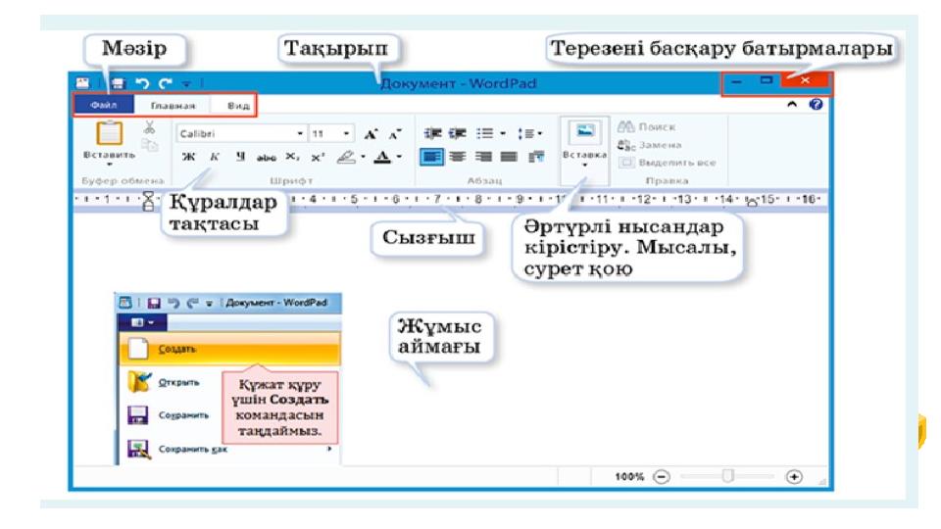
Task: Toggle strikethrough with the abc button
Action: pos(266,158)
